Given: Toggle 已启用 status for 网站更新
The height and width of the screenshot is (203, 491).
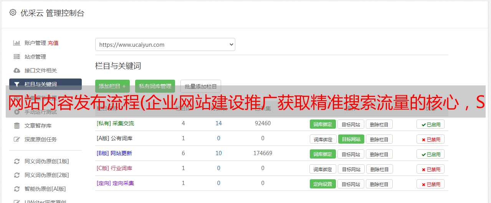Looking at the screenshot, I should tap(431, 154).
